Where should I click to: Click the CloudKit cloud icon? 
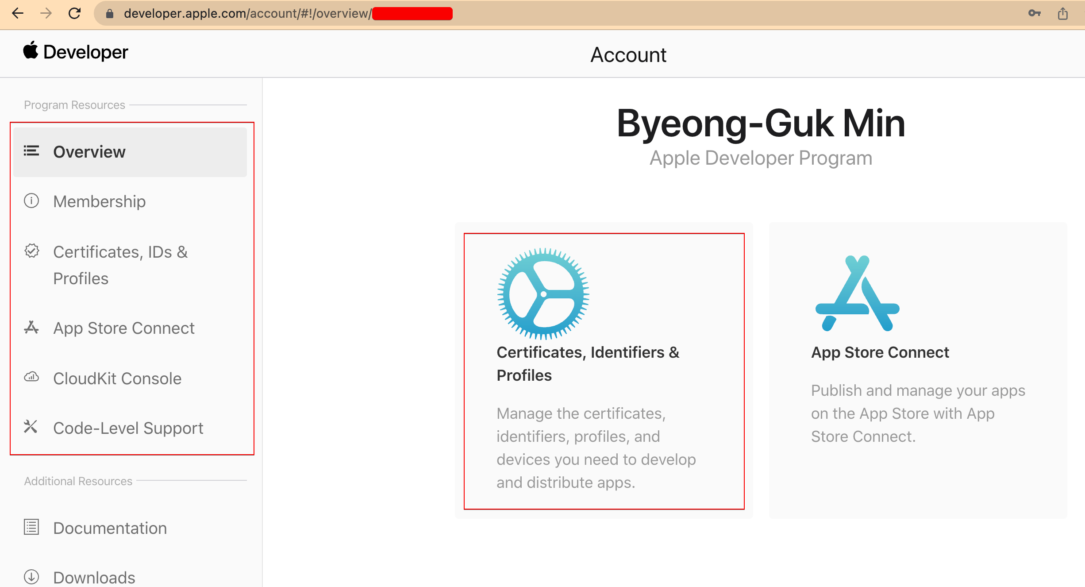tap(31, 377)
